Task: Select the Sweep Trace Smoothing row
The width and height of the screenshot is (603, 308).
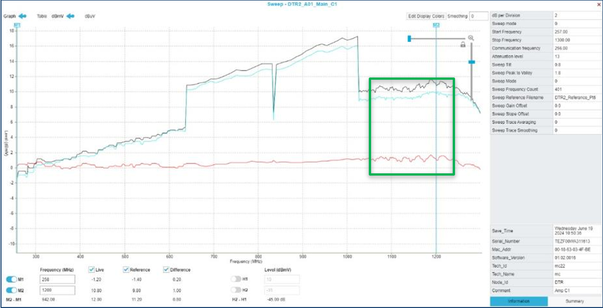Action: (545, 130)
